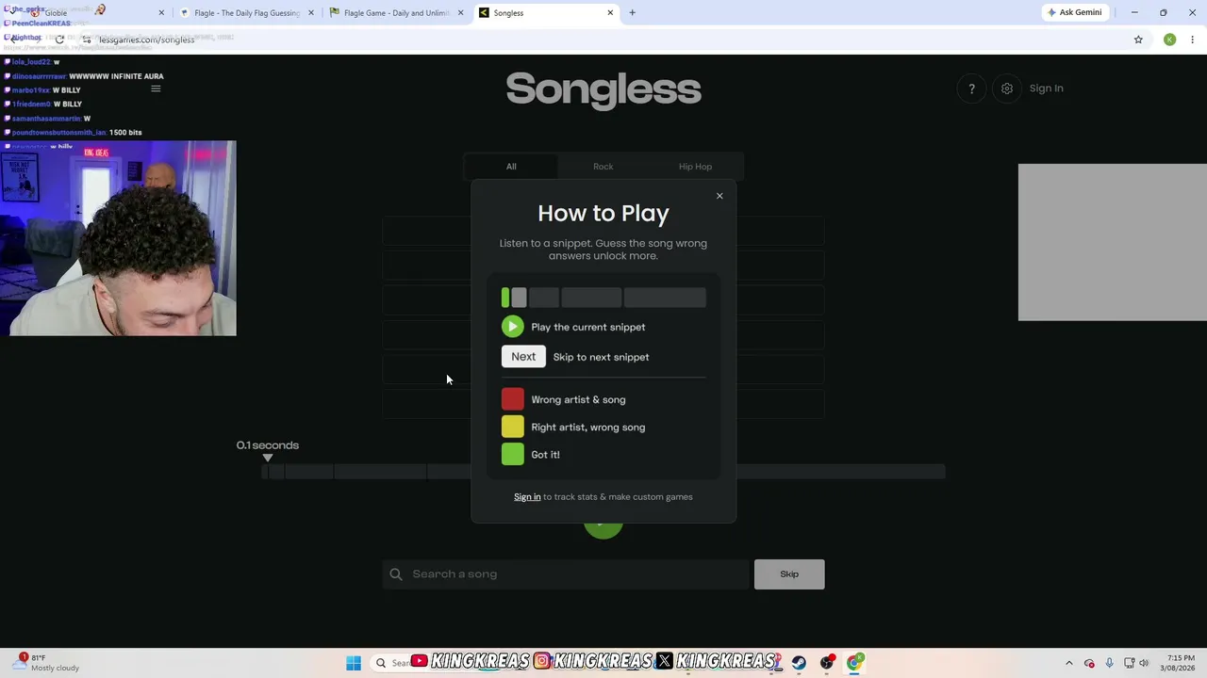The height and width of the screenshot is (678, 1207).
Task: Select the red Wrong artist & song swatch
Action: point(513,399)
